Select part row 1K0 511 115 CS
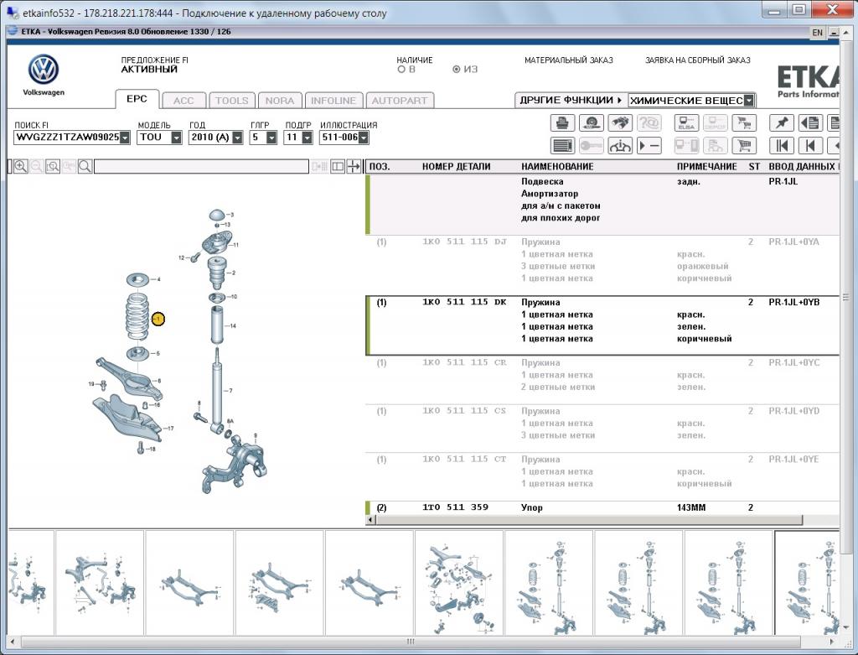 (x=602, y=429)
